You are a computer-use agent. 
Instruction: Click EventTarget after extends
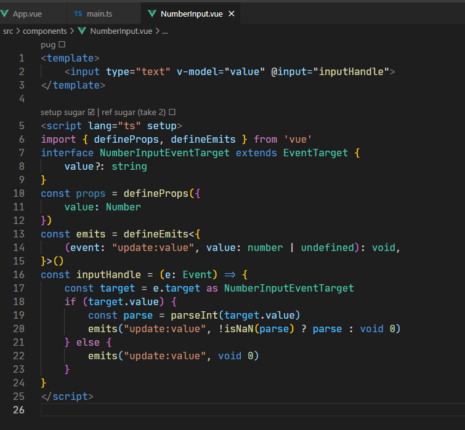click(315, 153)
